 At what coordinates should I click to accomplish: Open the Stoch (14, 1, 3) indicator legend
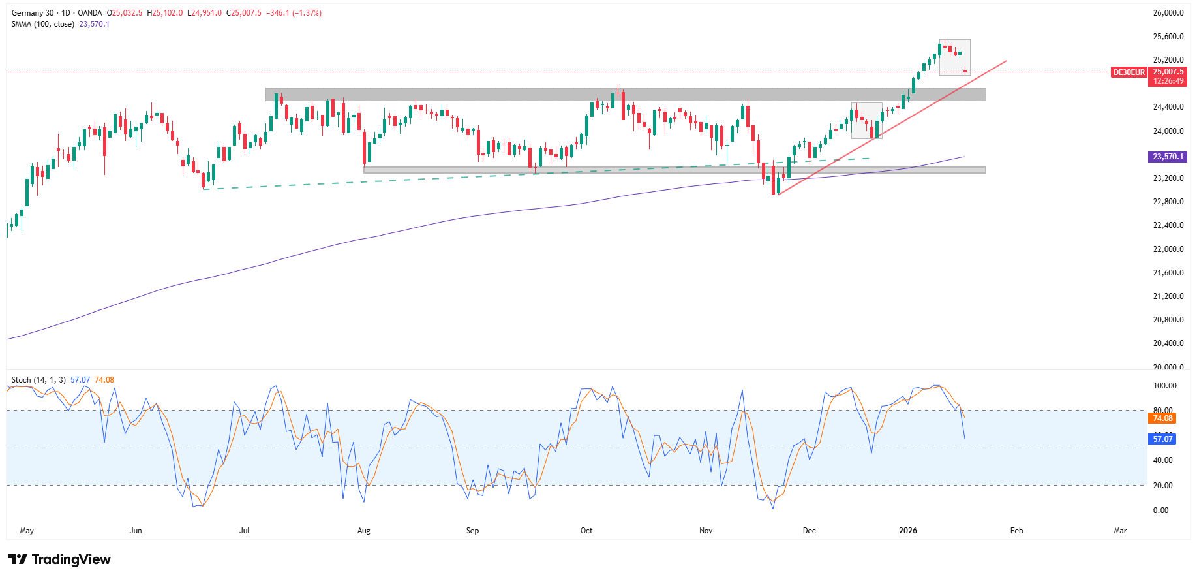(x=38, y=380)
